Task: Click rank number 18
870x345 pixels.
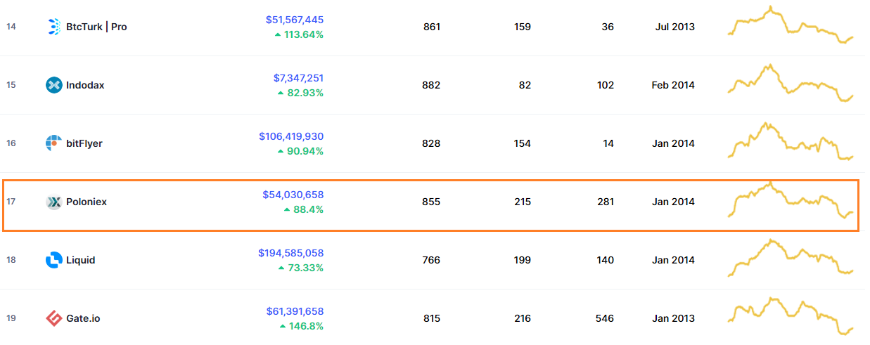Action: pyautogui.click(x=11, y=260)
